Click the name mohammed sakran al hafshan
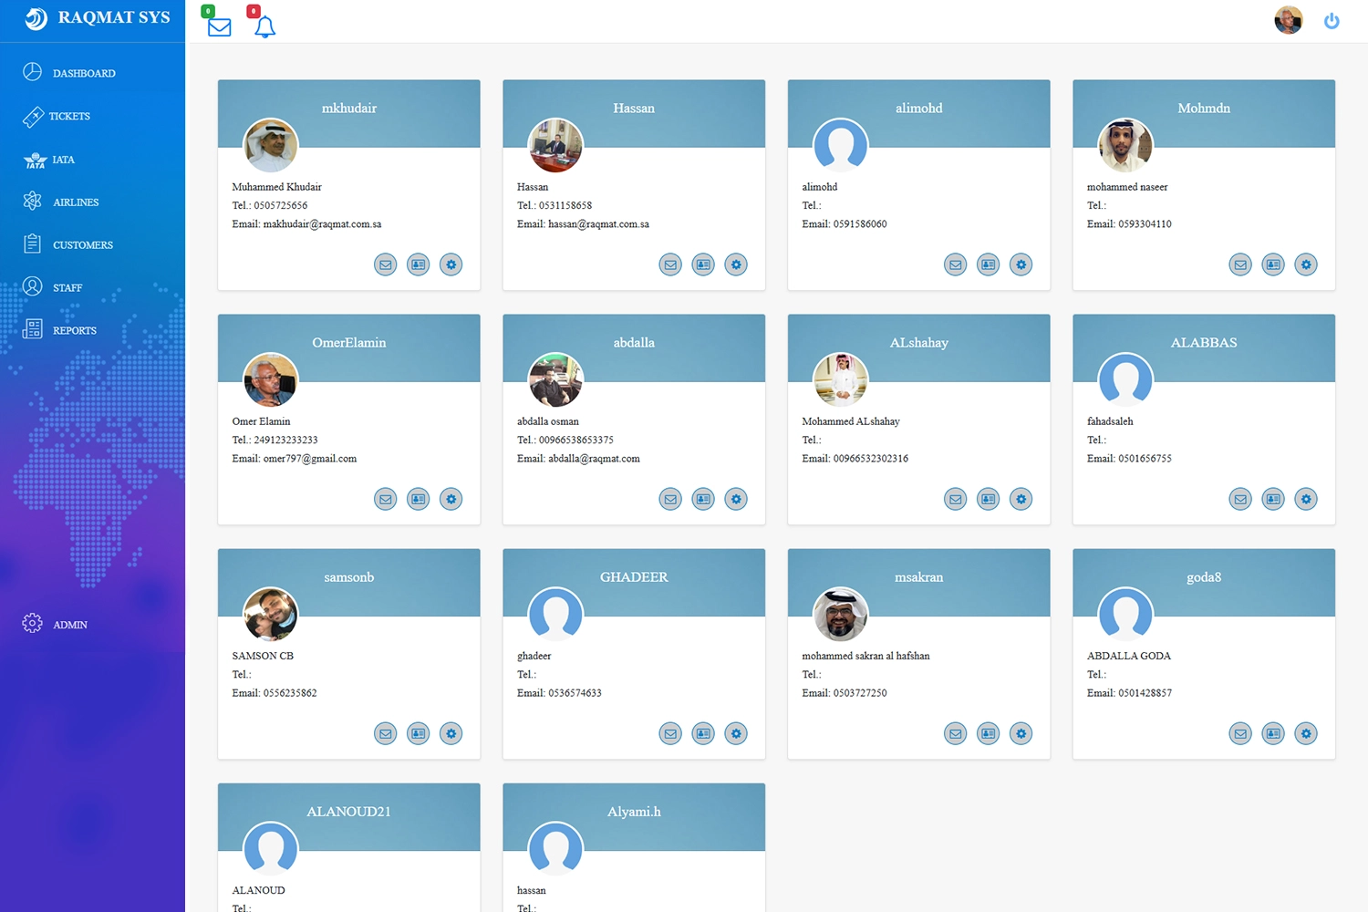The height and width of the screenshot is (912, 1368). [x=866, y=656]
